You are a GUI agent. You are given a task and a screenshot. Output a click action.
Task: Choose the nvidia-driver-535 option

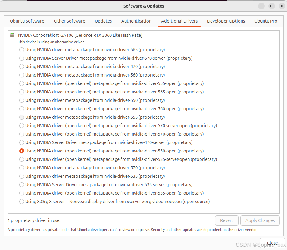tap(92, 176)
